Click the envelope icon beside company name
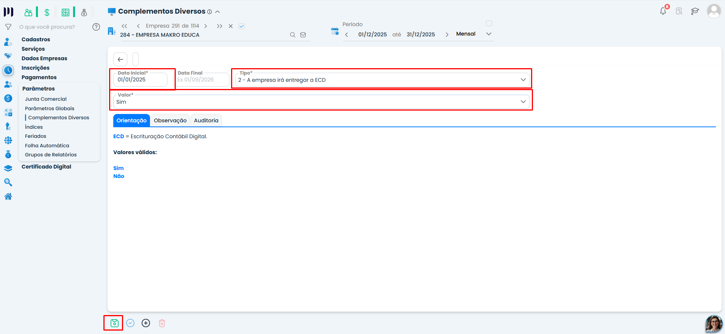 coord(303,35)
